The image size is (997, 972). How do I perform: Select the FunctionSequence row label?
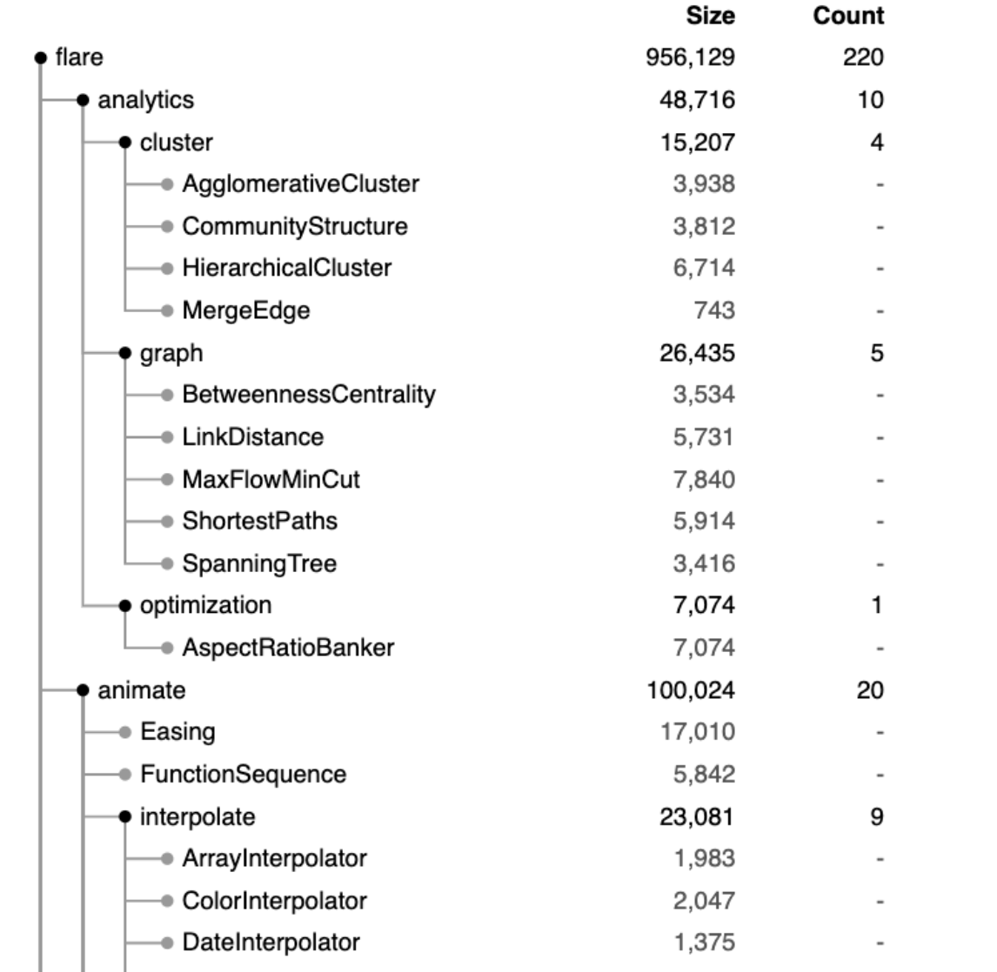coord(243,775)
